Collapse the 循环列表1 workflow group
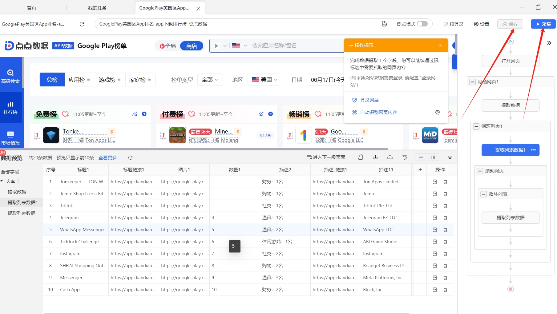This screenshot has height=314, width=557. coord(476,126)
